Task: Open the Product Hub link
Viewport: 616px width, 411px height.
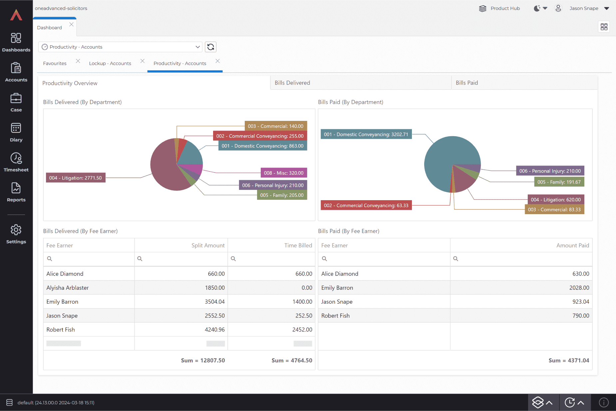Action: point(499,8)
